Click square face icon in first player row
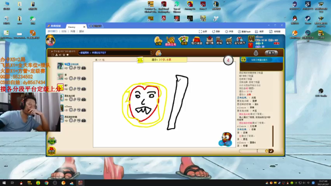The width and height of the screenshot is (331, 186). 79,68
